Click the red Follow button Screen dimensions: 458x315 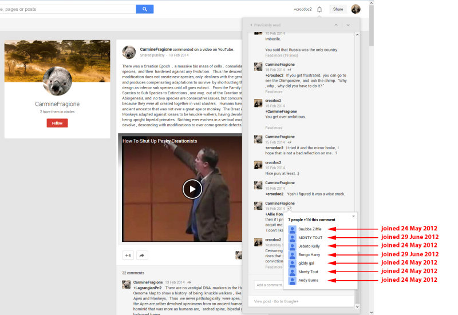[57, 123]
